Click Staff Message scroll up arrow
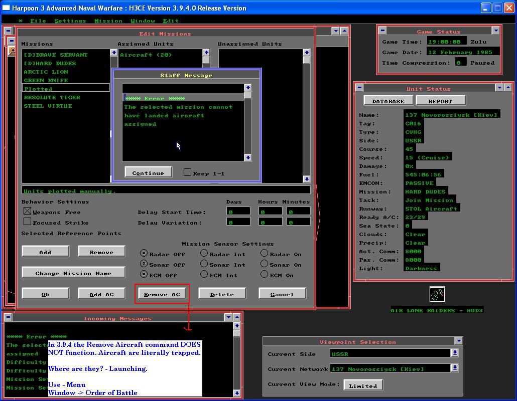Image resolution: width=517 pixels, height=401 pixels. tap(248, 87)
